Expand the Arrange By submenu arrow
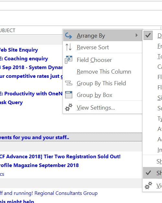 click(137, 35)
